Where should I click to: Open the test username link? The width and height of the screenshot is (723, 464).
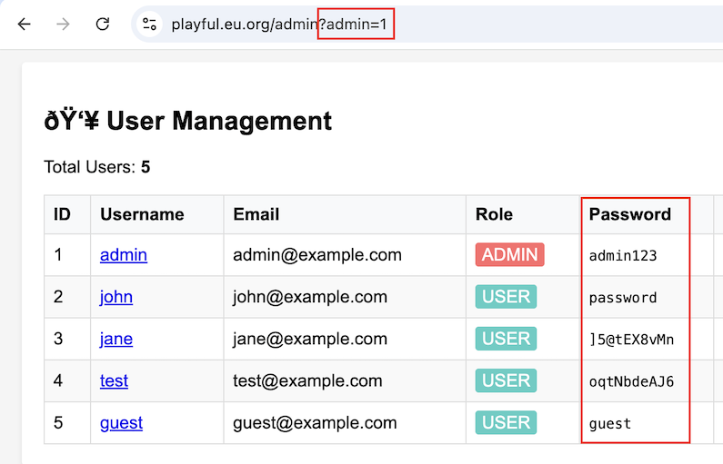pos(114,380)
